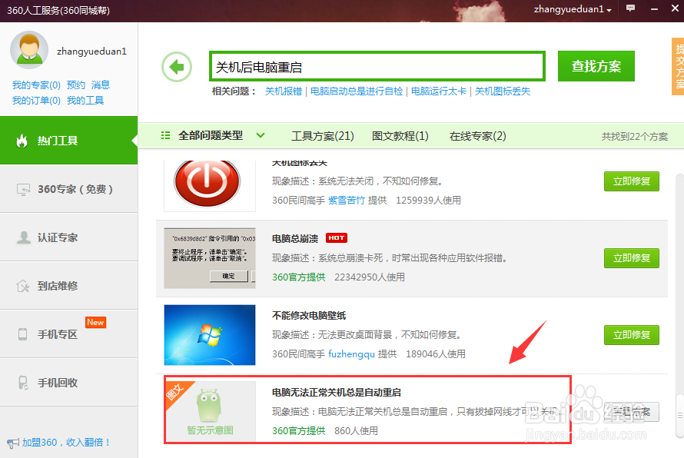Click the 加盟360，收入翻倍！ link
684x458 pixels.
(x=66, y=443)
